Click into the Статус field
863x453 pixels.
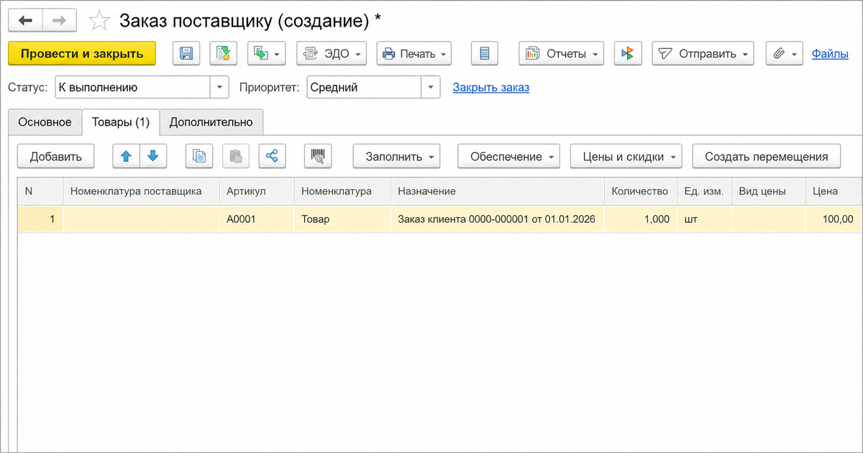[x=132, y=88]
